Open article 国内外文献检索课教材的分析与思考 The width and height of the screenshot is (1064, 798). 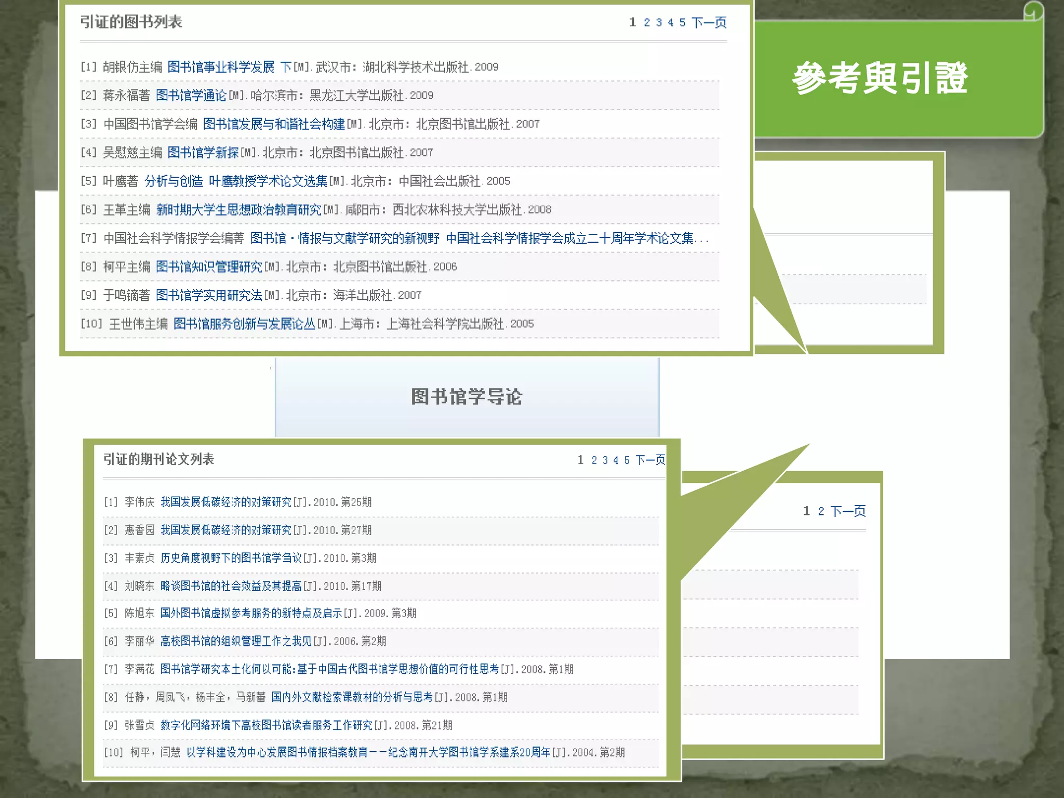pos(352,697)
